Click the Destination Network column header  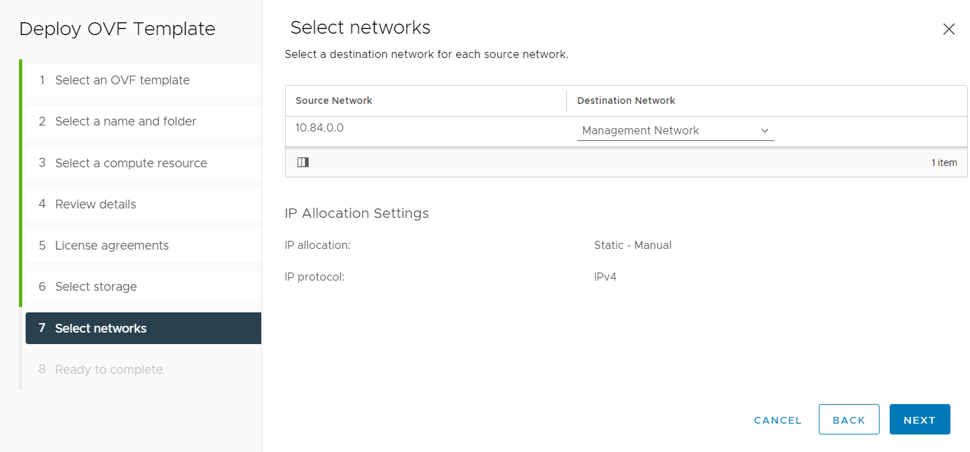(x=626, y=101)
